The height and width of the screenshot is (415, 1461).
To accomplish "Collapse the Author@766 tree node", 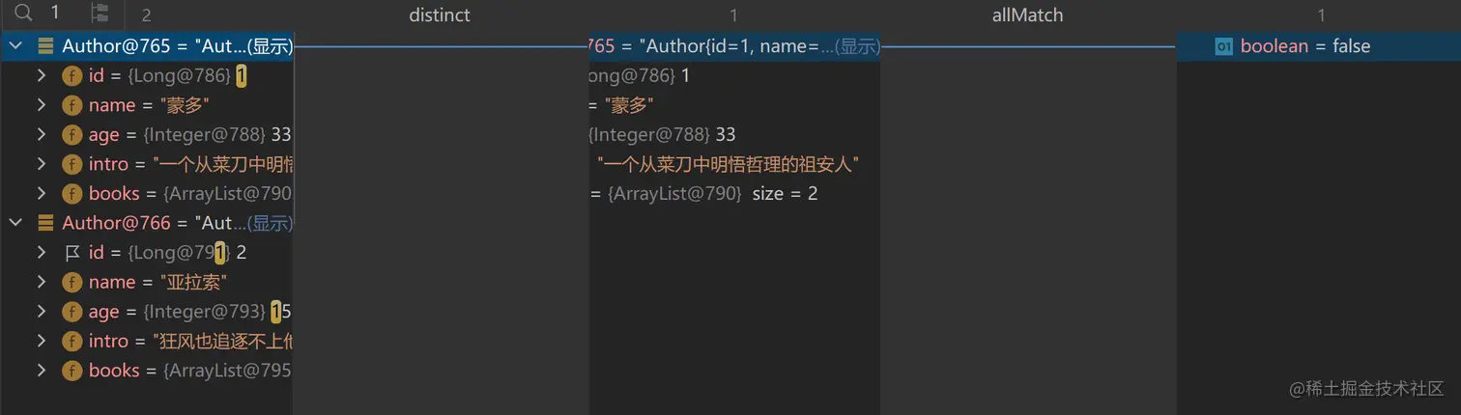I will (x=15, y=223).
